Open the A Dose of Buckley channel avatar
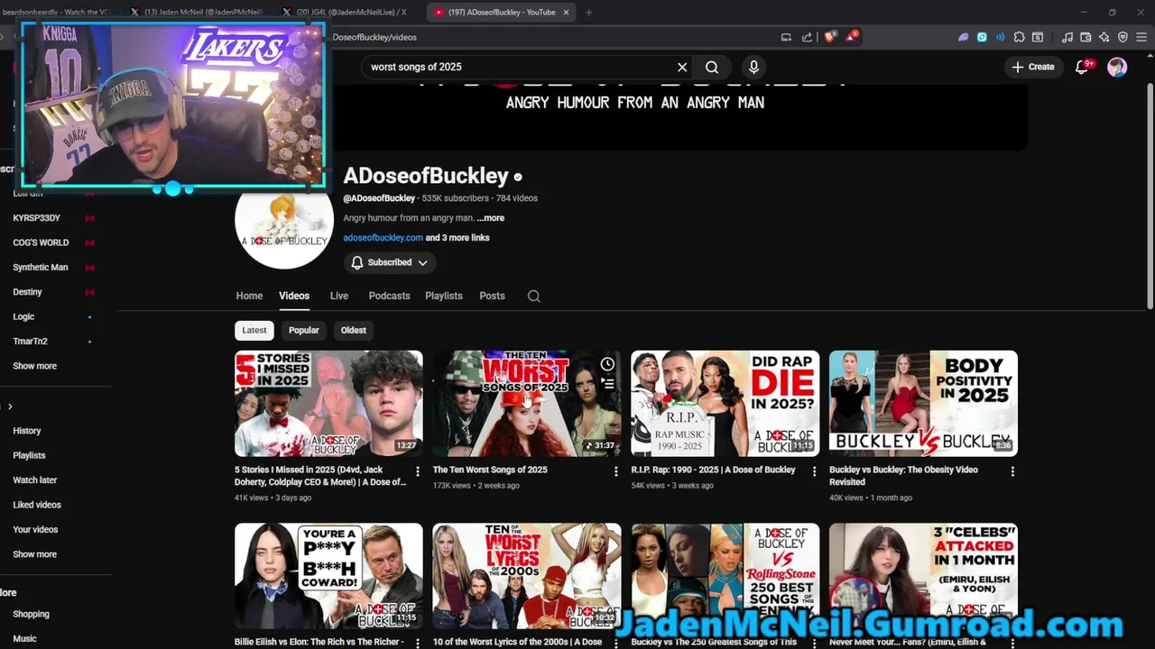This screenshot has width=1155, height=649. pyautogui.click(x=284, y=220)
